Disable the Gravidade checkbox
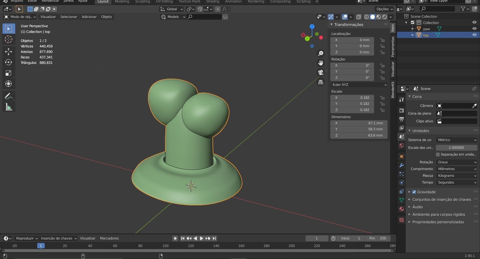The width and height of the screenshot is (480, 259). [414, 192]
